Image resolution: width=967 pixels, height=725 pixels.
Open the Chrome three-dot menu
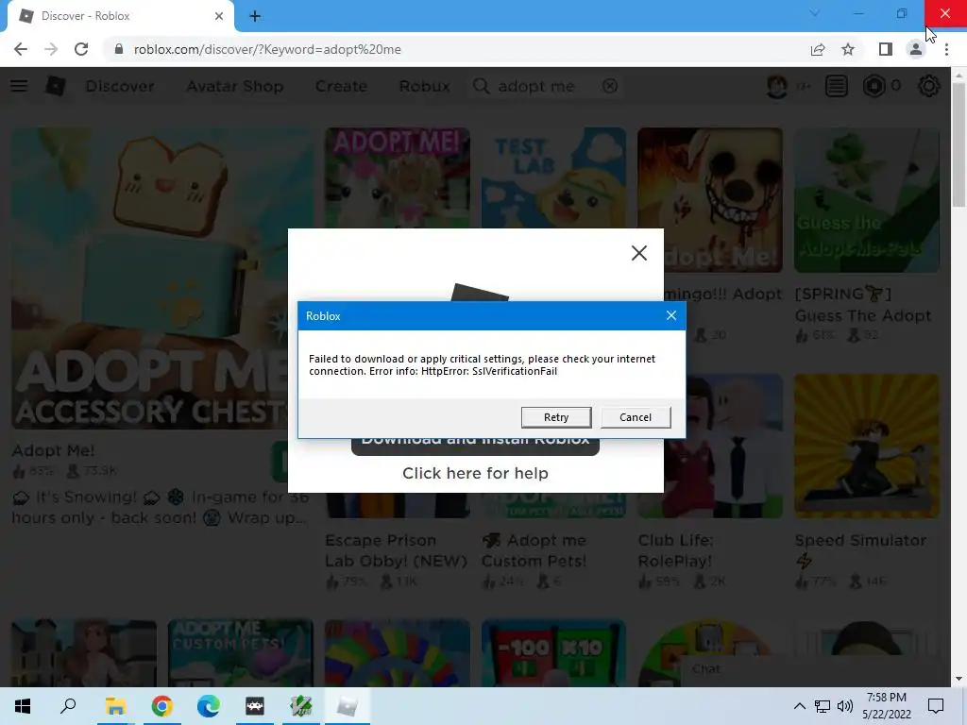(x=946, y=49)
